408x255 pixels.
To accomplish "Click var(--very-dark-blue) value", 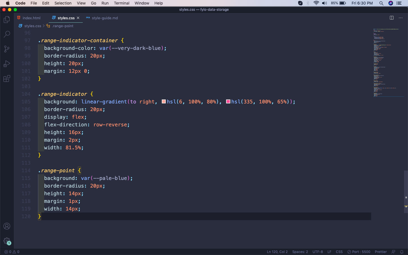I will click(131, 48).
